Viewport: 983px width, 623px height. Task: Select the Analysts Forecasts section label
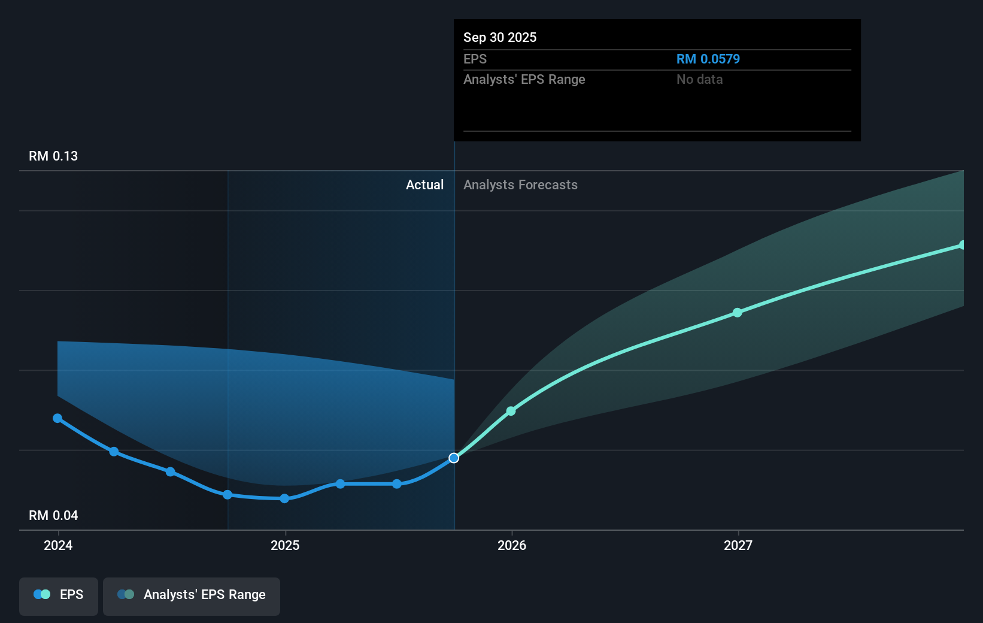[x=520, y=185]
